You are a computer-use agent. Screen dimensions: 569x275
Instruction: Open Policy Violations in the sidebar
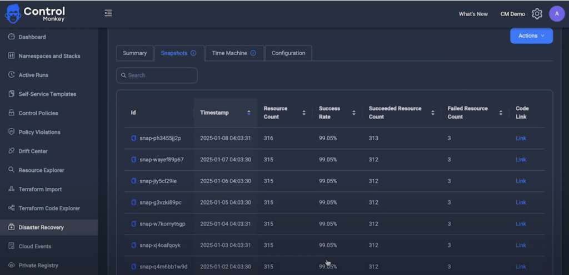pyautogui.click(x=39, y=132)
